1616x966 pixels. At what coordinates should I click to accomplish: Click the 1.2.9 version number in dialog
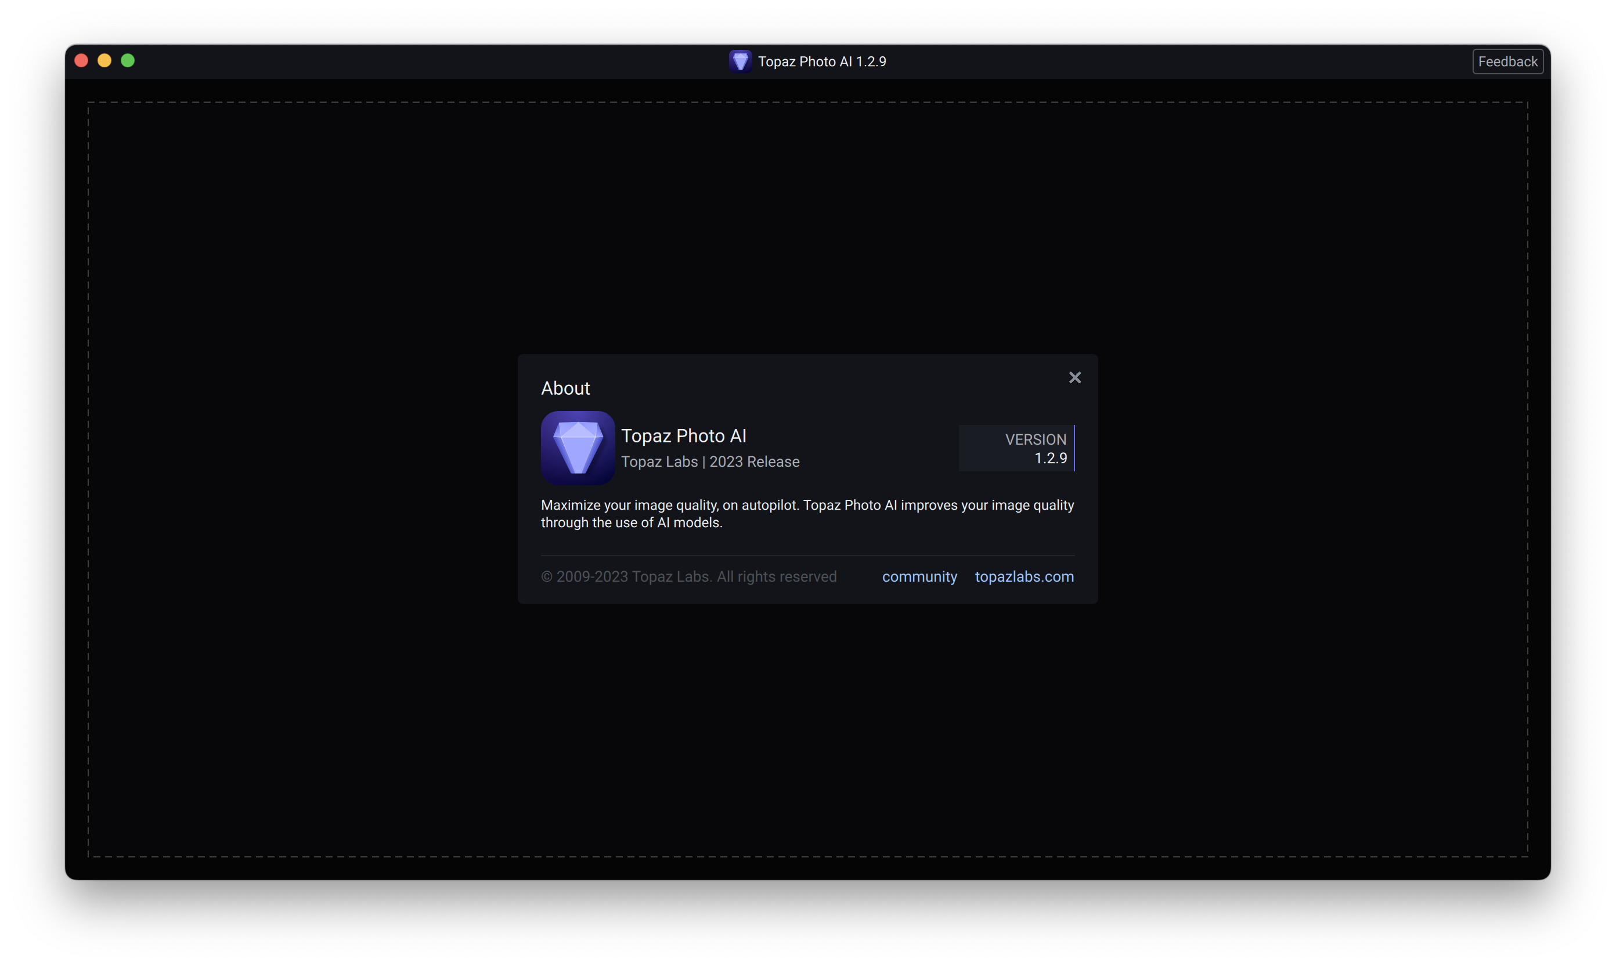tap(1051, 458)
